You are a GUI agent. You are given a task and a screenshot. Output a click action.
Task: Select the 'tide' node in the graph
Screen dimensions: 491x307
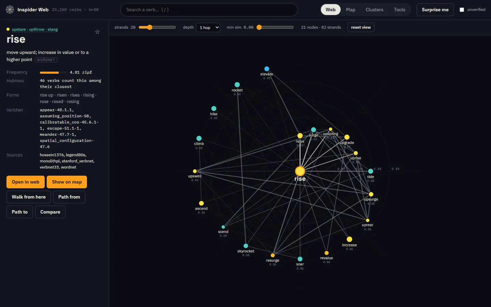pyautogui.click(x=371, y=171)
